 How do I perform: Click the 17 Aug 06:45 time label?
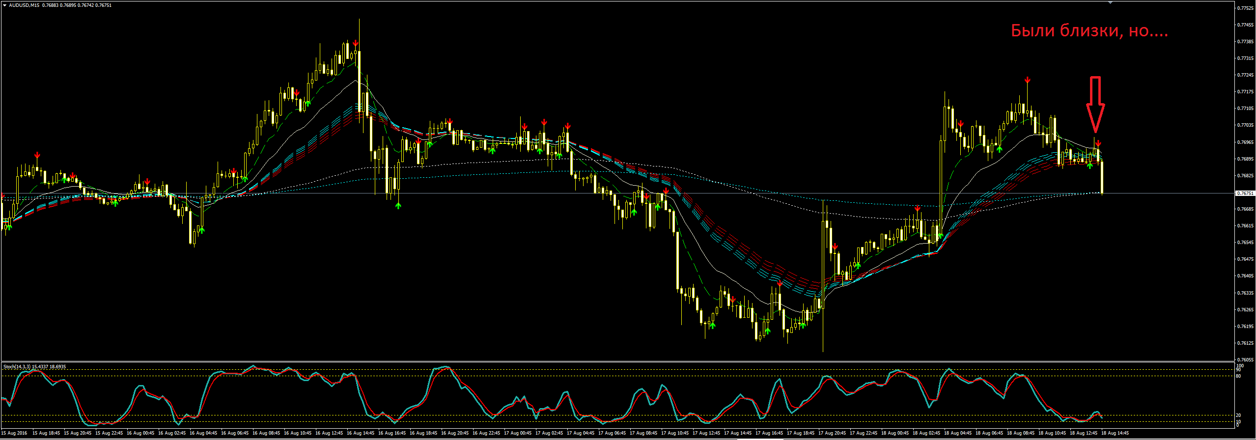tap(612, 433)
